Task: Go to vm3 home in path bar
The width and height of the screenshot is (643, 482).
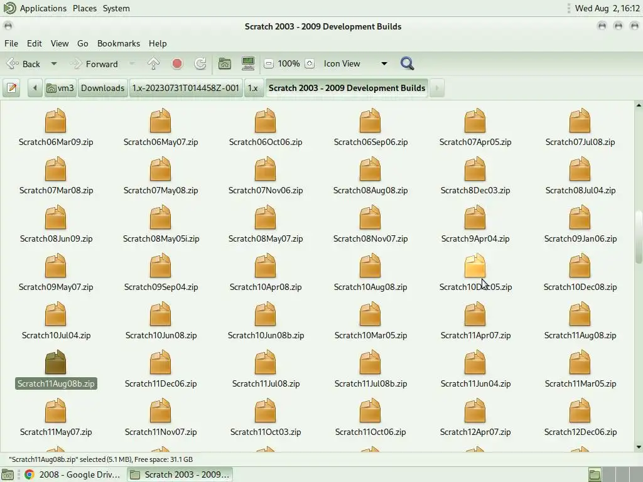Action: point(60,88)
